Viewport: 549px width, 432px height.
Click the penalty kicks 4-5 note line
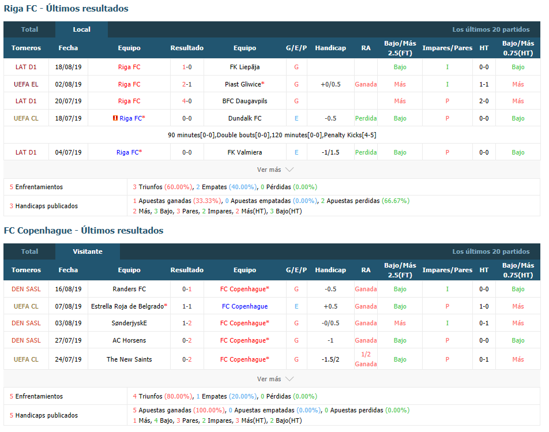(x=272, y=135)
